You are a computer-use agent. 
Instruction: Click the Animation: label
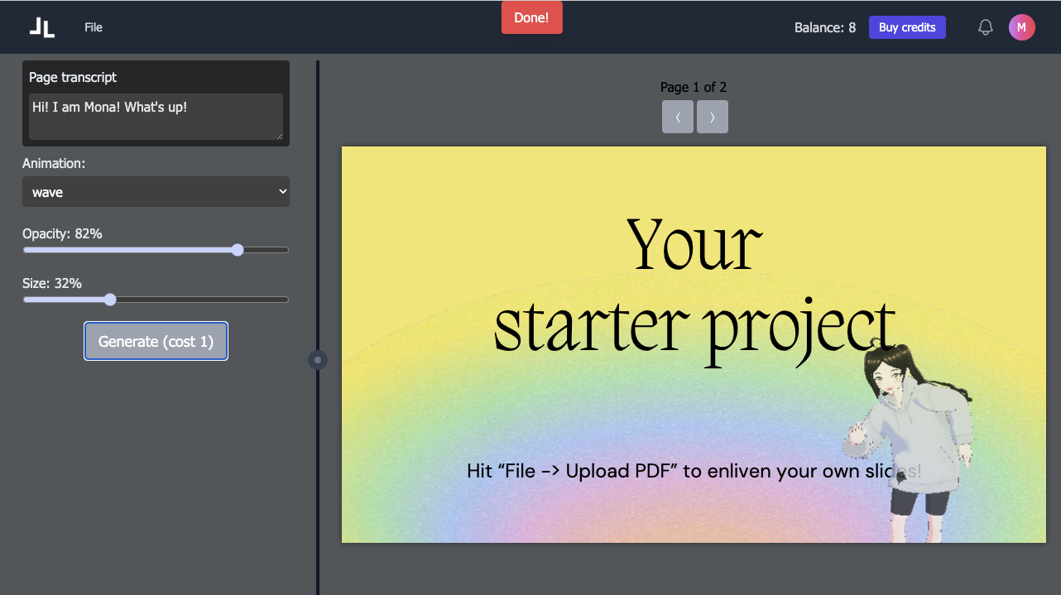coord(54,164)
